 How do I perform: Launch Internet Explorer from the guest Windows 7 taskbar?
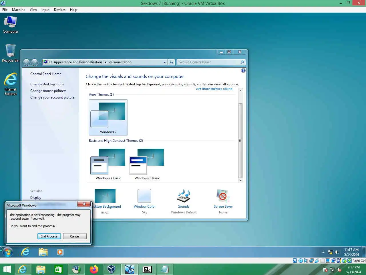click(x=25, y=252)
